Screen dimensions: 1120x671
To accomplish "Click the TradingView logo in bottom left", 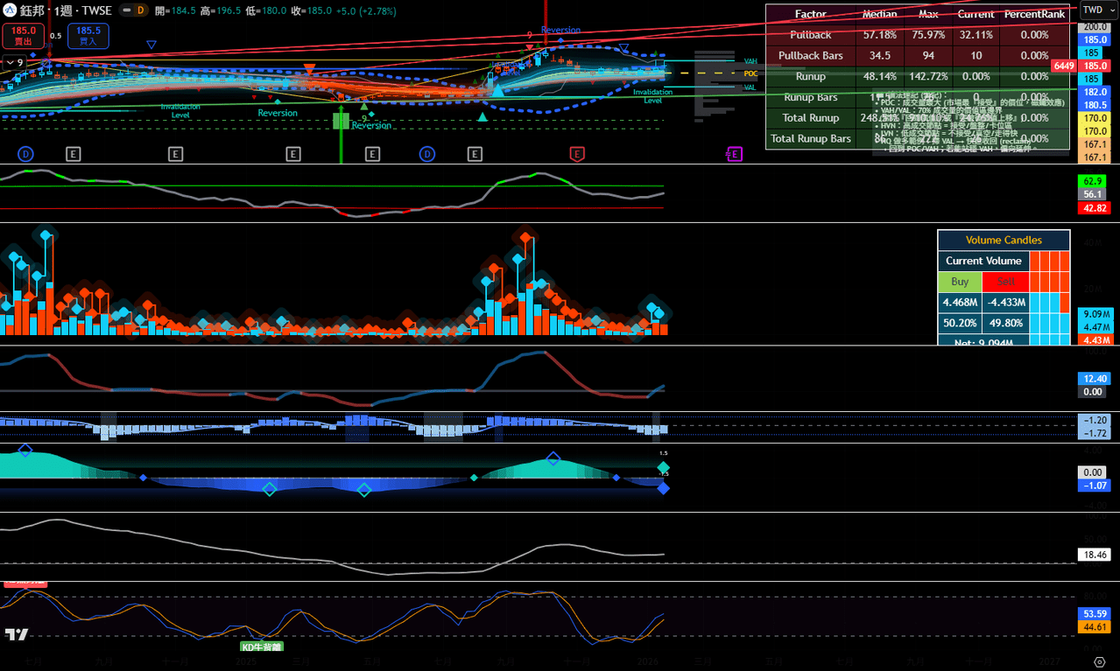I will point(16,634).
